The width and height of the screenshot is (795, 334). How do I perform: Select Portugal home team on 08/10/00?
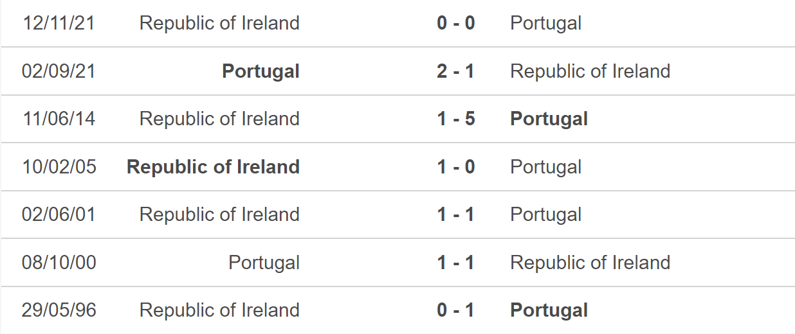pyautogui.click(x=264, y=263)
